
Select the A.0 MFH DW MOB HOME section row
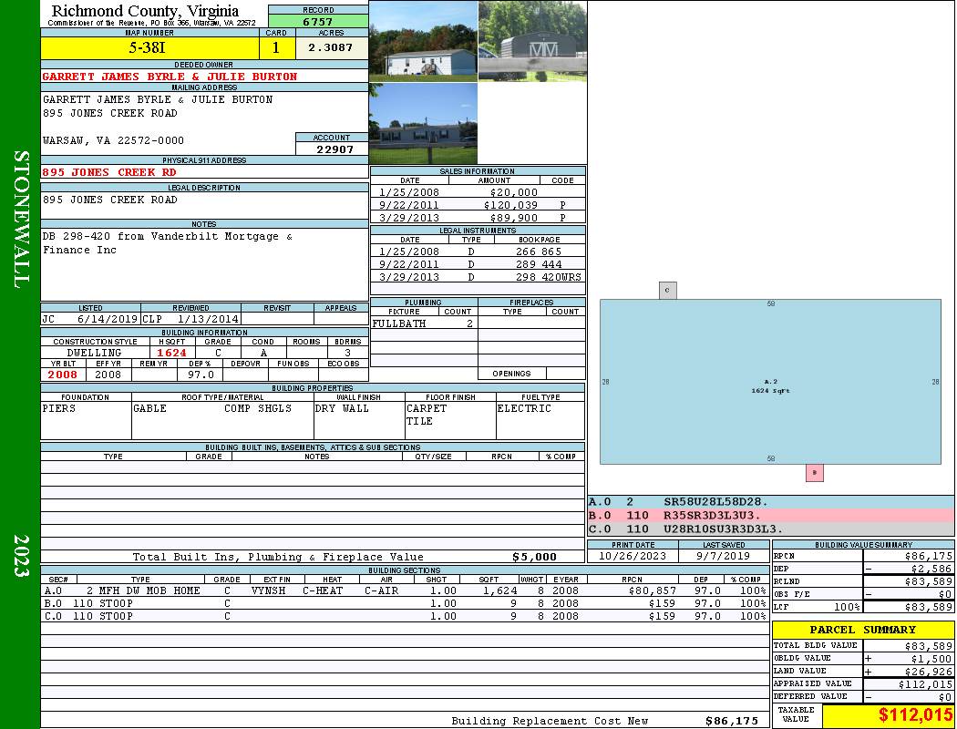[x=404, y=590]
